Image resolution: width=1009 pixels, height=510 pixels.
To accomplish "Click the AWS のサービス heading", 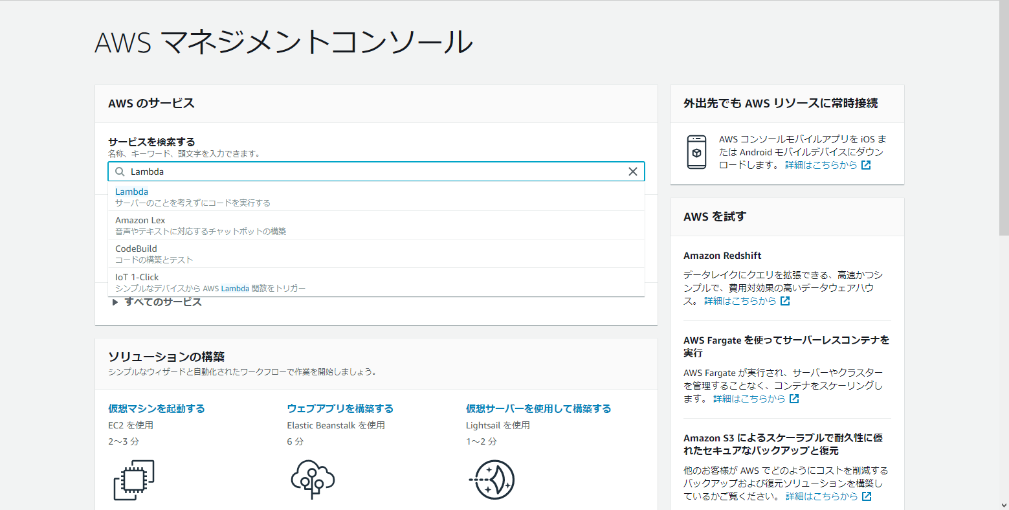I will [x=151, y=104].
